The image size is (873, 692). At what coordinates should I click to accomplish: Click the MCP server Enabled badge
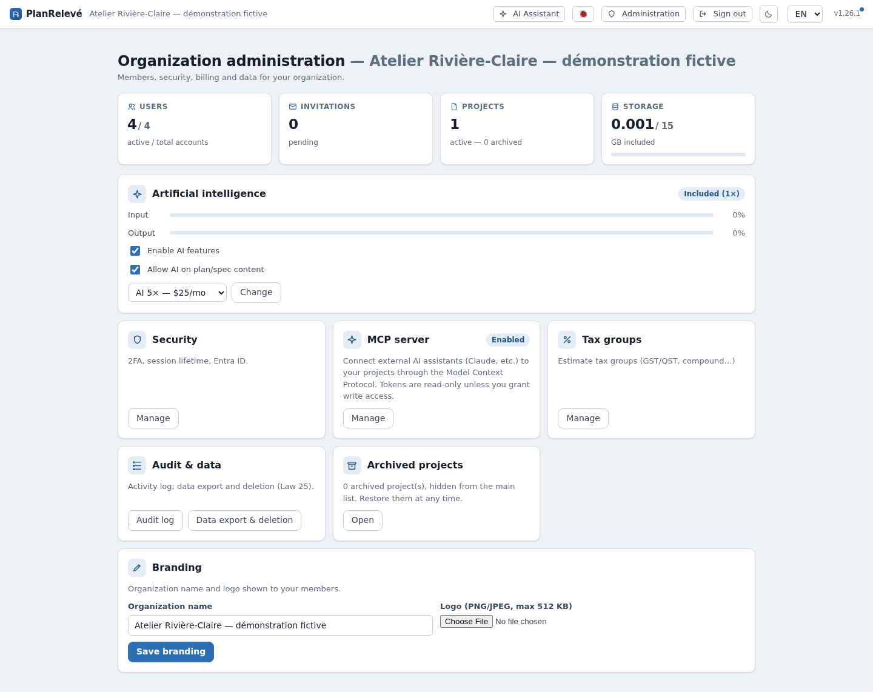[x=508, y=340]
